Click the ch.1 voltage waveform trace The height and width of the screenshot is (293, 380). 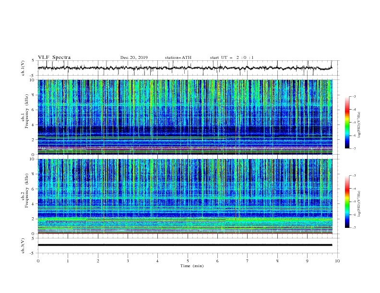tap(185, 68)
